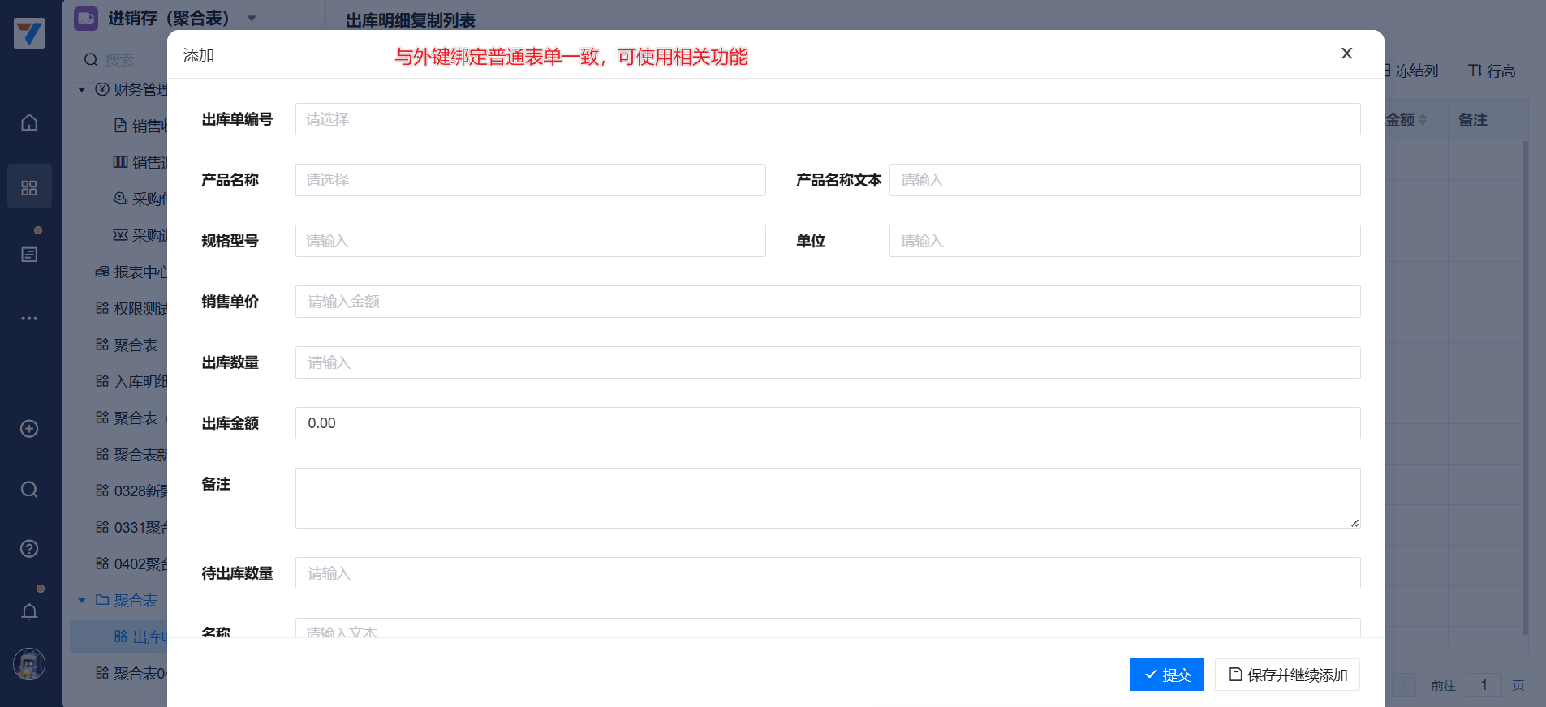
Task: Click the 出库数量 input field
Action: click(x=828, y=362)
